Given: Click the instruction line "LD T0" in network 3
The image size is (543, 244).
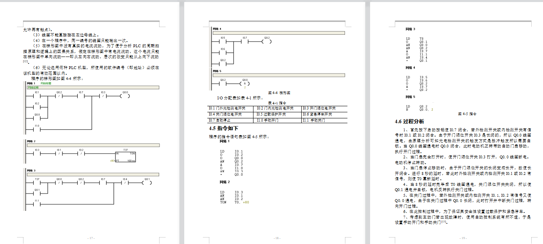Looking at the screenshot, I should 415,38.
